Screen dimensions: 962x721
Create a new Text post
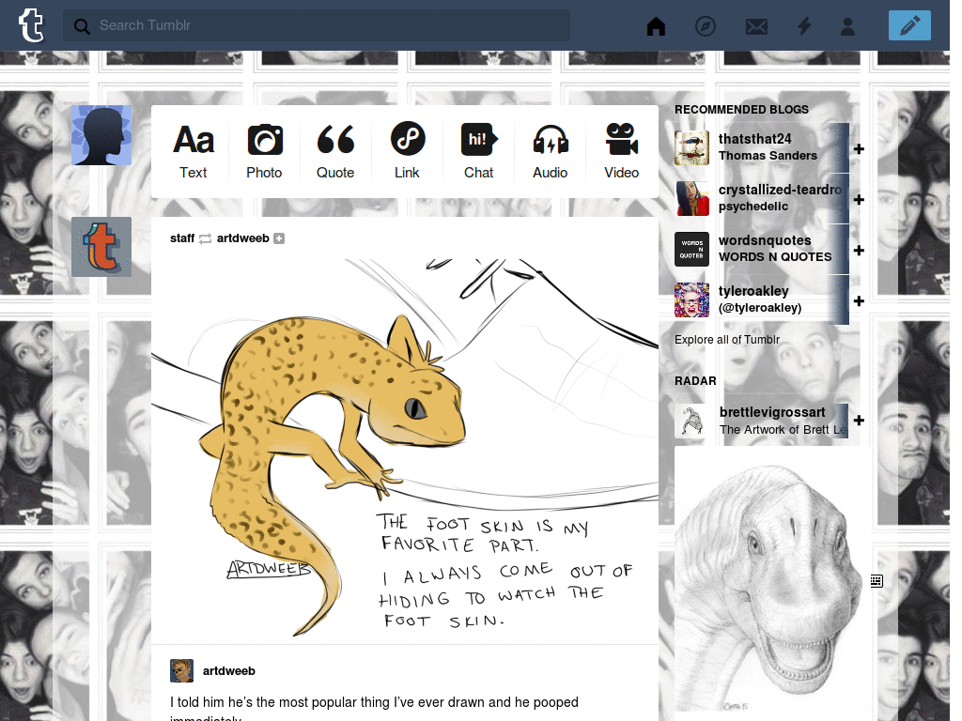[x=194, y=151]
